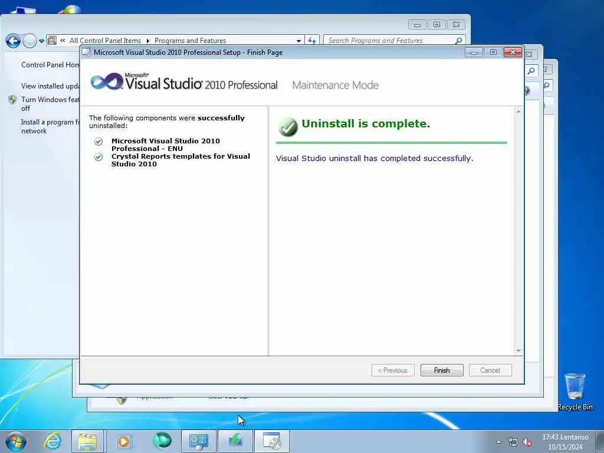Close the Visual Studio Setup window

pyautogui.click(x=513, y=52)
